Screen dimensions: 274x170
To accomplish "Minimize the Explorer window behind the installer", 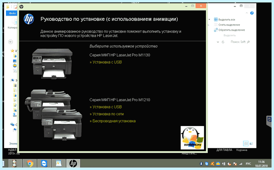I will pos(235,6).
